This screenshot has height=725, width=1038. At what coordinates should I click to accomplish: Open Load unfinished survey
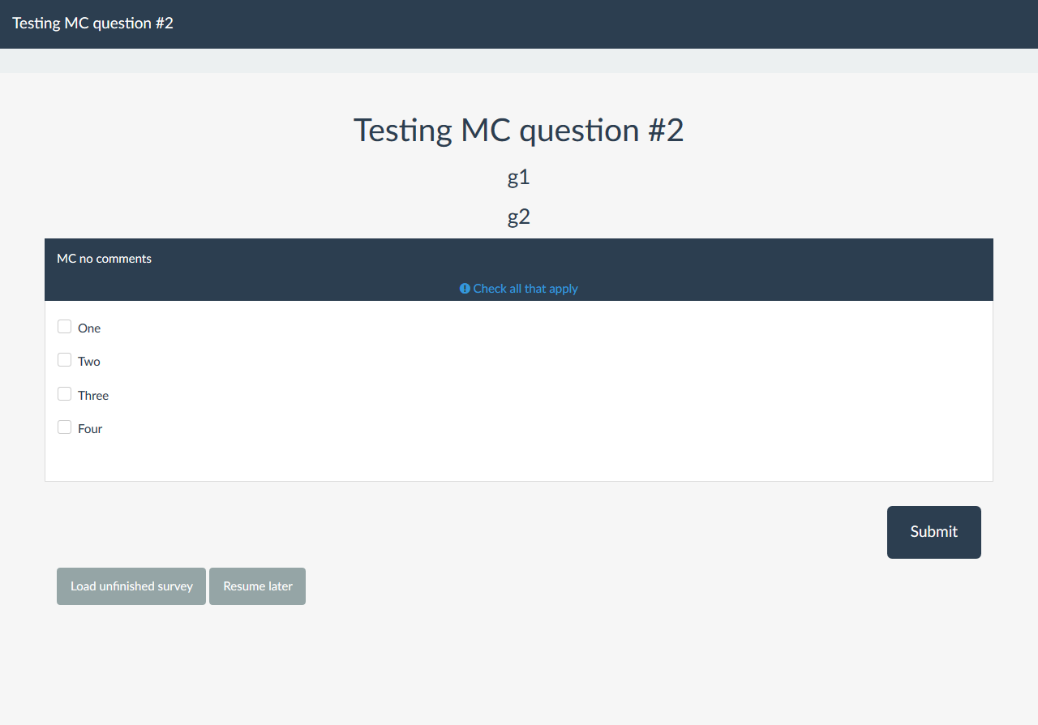[131, 586]
